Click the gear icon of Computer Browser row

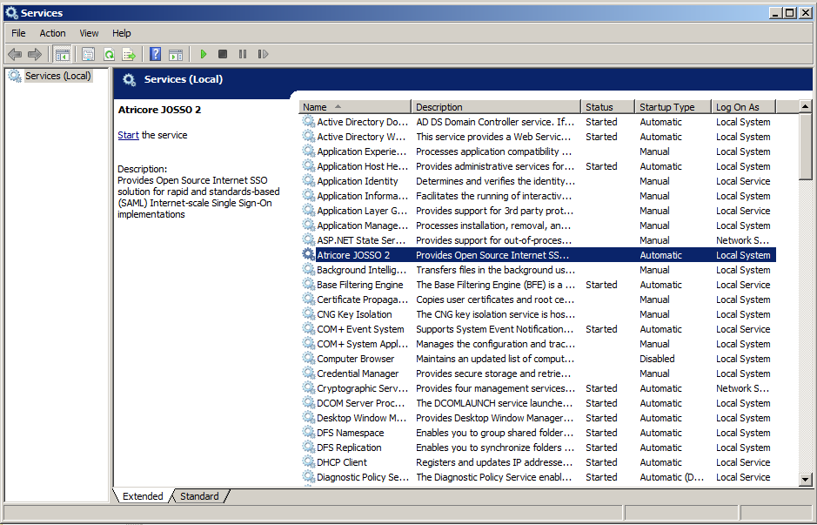coord(309,358)
